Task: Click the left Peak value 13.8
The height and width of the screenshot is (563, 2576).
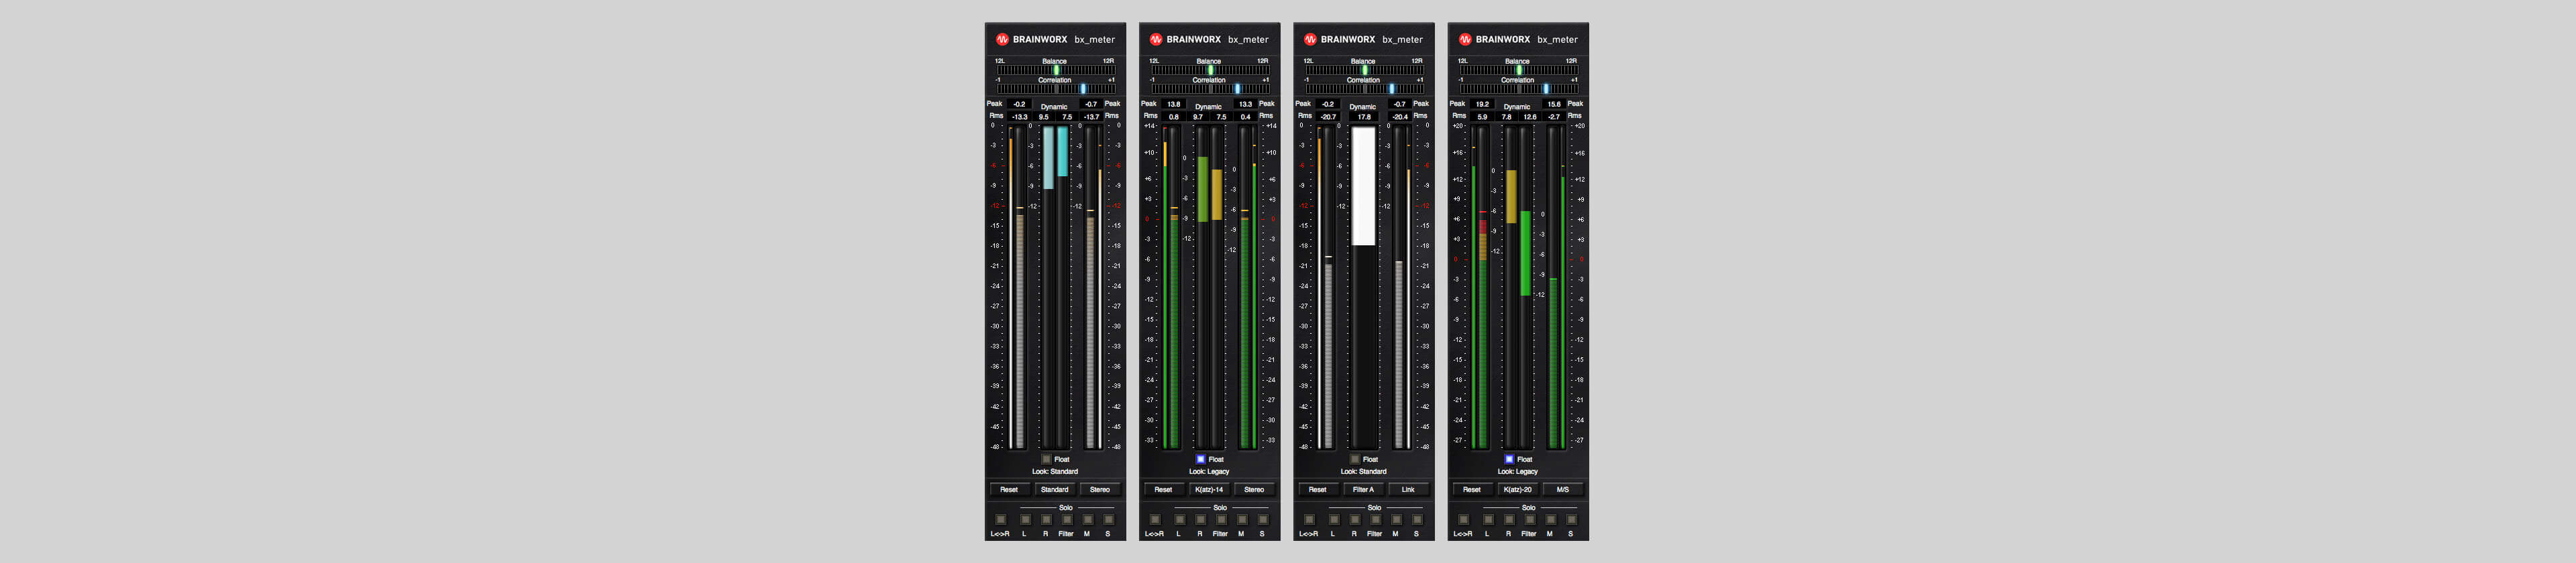Action: pyautogui.click(x=1174, y=104)
